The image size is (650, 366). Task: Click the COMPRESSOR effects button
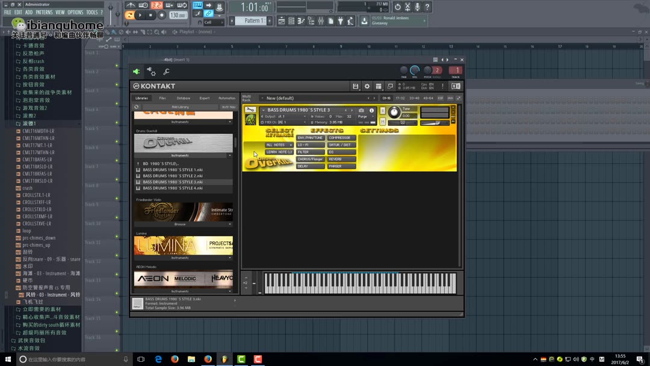342,138
